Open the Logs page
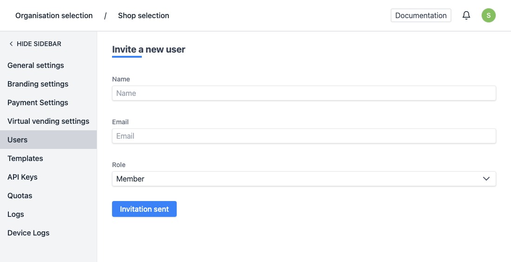 [16, 214]
